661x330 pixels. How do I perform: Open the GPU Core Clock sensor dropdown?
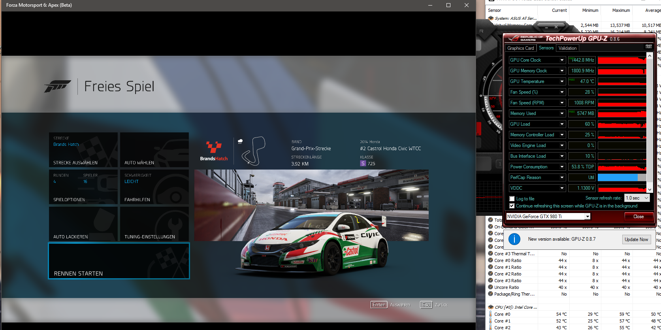pos(562,60)
